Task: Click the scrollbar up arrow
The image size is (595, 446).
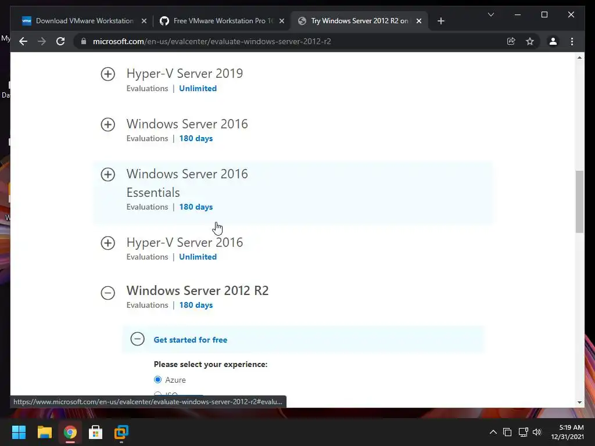Action: (x=579, y=57)
